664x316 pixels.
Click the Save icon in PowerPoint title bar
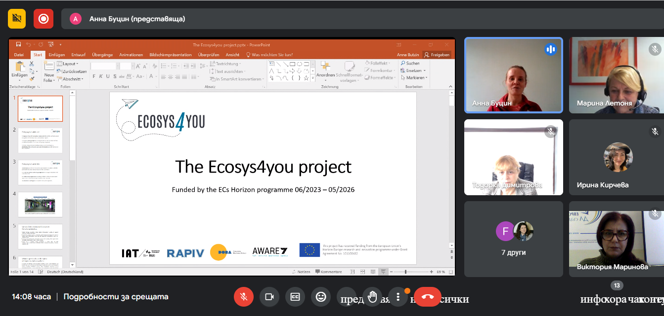point(18,44)
